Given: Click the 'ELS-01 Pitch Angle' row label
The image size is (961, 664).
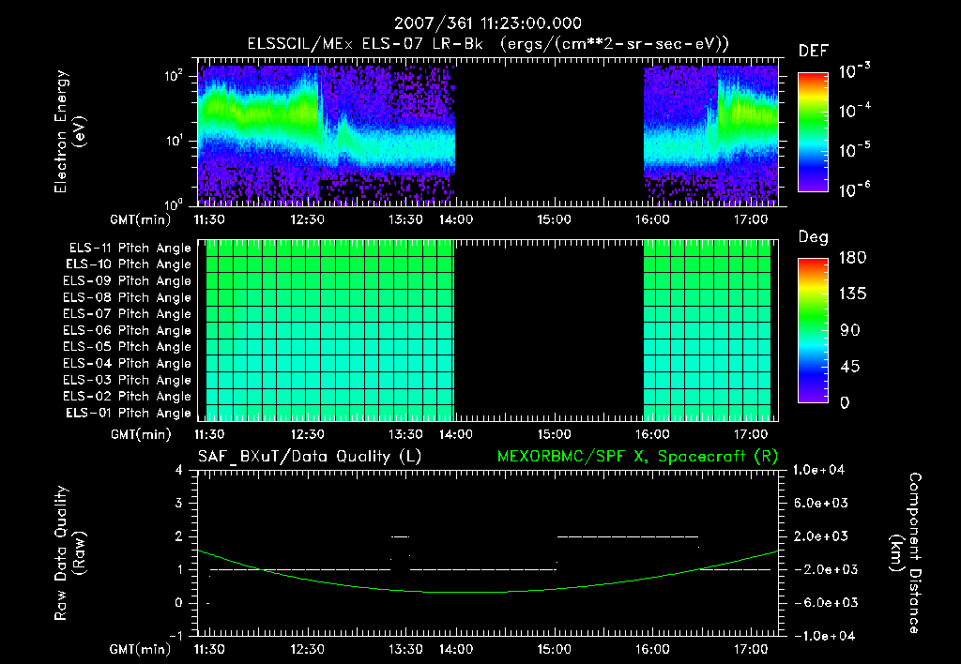Looking at the screenshot, I should pos(129,414).
